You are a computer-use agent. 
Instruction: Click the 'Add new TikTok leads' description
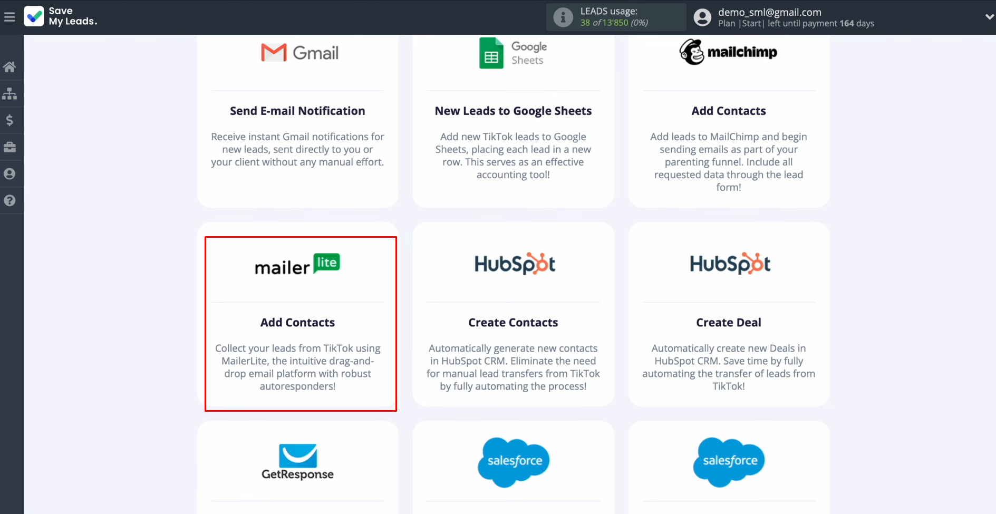click(513, 156)
